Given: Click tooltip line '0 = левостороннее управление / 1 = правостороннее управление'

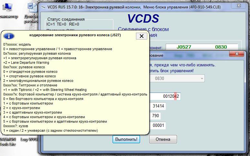Looking at the screenshot, I should tap(58, 49).
